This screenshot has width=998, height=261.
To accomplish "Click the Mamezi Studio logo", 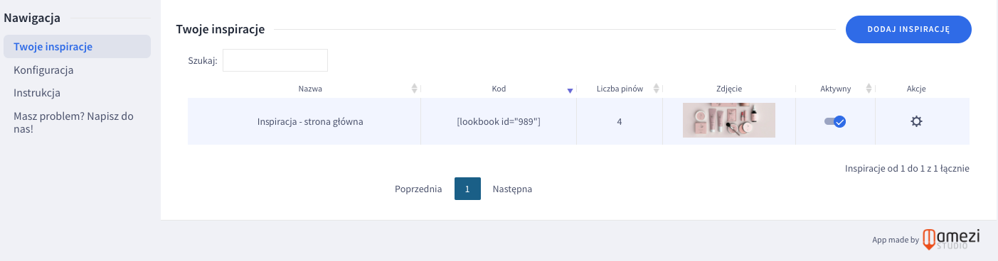I will tap(951, 239).
